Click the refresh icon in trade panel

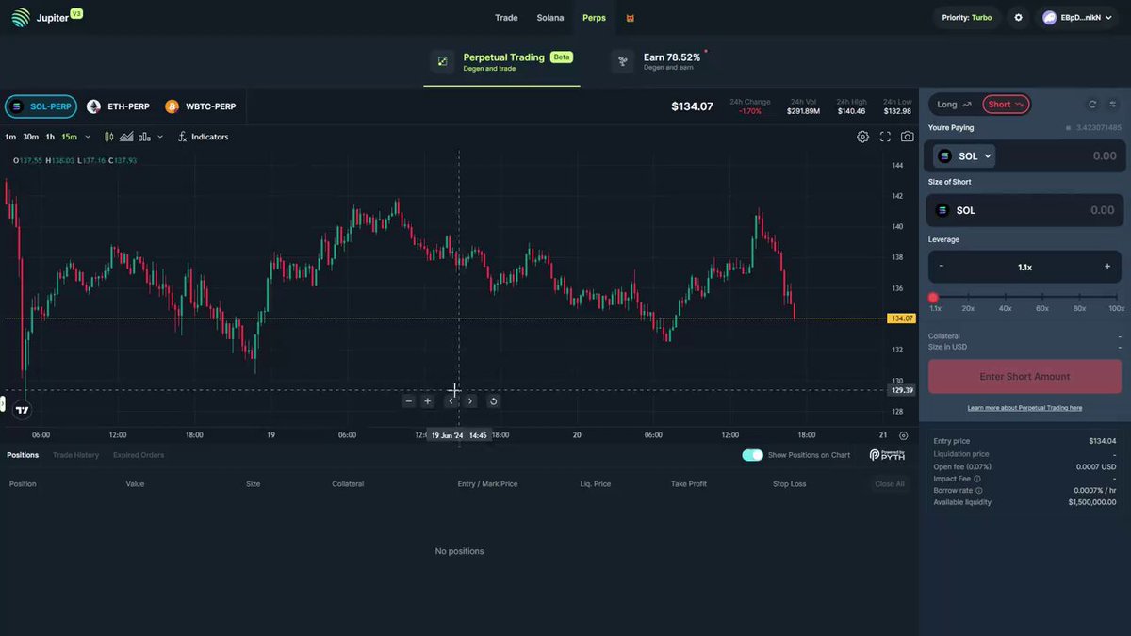tap(1092, 105)
